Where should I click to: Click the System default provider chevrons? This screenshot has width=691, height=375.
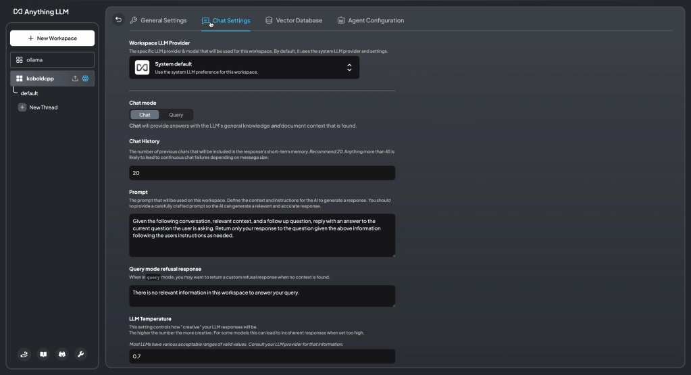coord(349,68)
